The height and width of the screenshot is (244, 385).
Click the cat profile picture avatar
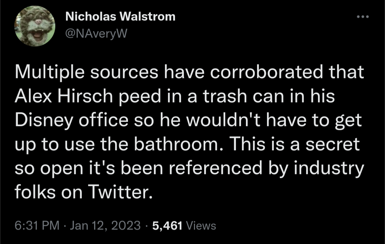(35, 26)
